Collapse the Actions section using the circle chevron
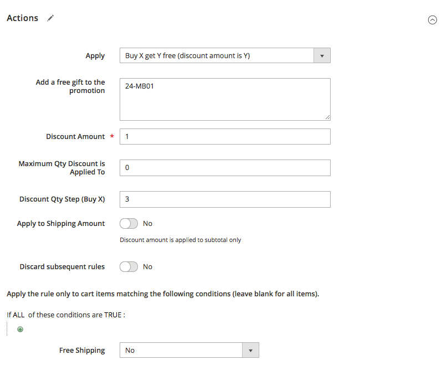Screen dimensions: 447x365 433,19
